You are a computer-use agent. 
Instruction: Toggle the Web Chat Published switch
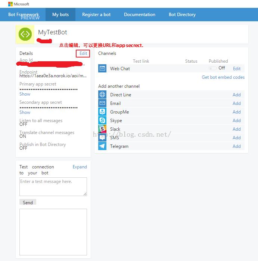tap(212, 68)
